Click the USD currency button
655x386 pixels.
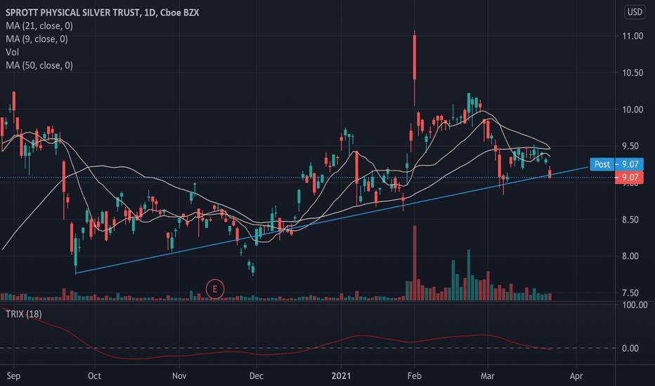point(635,12)
